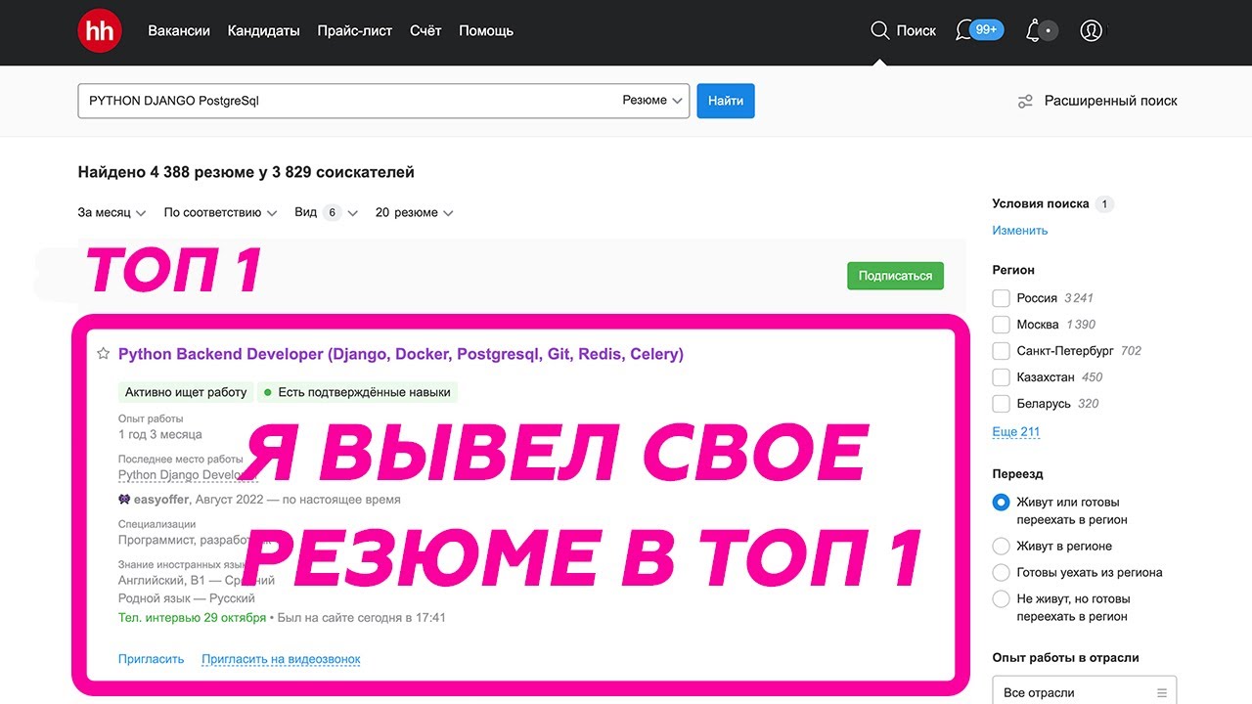This screenshot has height=704, width=1252.
Task: Check the Москва region checkbox
Action: [1001, 325]
